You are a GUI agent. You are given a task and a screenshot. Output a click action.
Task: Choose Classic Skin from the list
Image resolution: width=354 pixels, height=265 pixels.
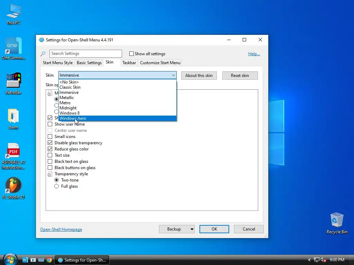pyautogui.click(x=118, y=87)
